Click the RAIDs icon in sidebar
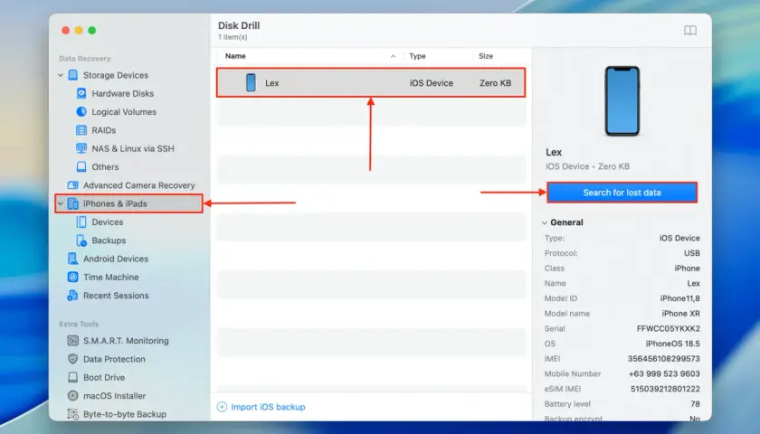 (x=81, y=130)
